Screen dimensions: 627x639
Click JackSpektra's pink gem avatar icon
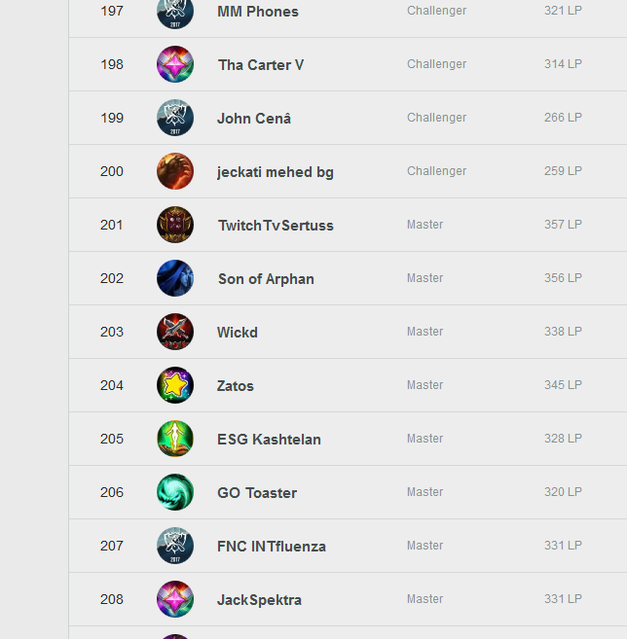(175, 599)
